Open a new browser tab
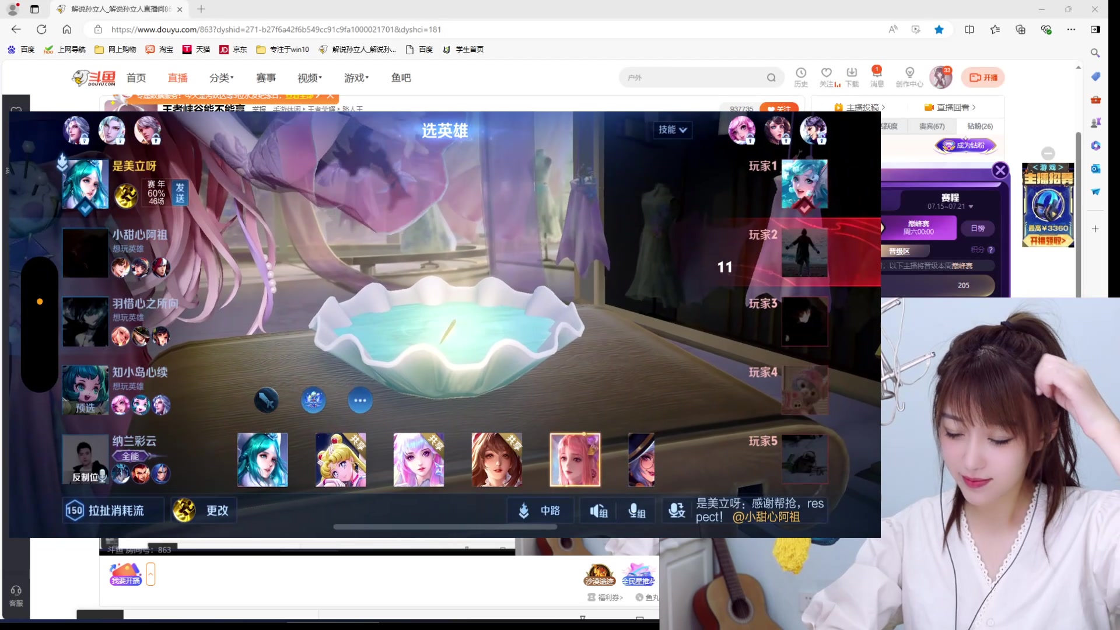 (201, 9)
